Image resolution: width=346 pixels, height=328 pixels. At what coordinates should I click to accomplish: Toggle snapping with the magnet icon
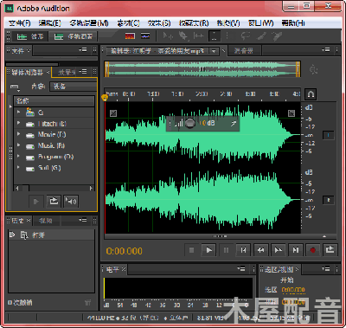[311, 94]
